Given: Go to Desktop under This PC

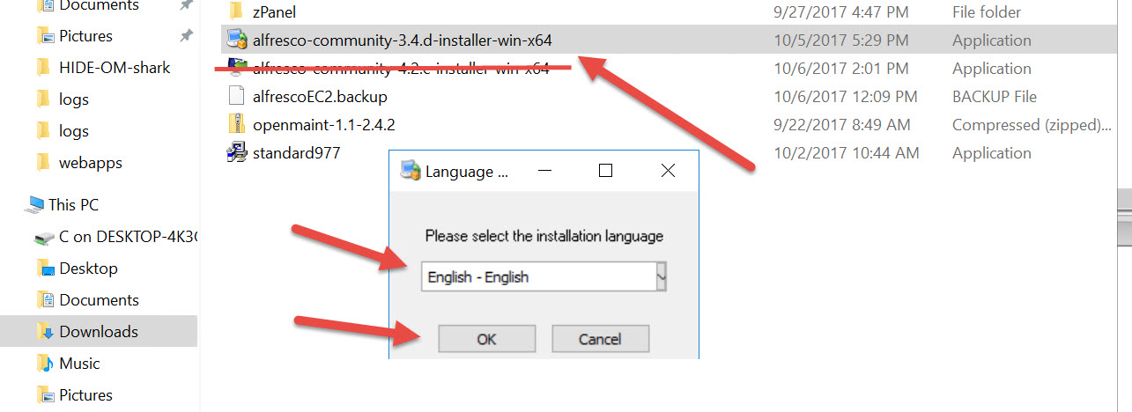Looking at the screenshot, I should 88,269.
